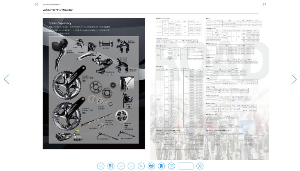Click the bookmark icon
Viewport: 300px width, 171px height.
pos(161,166)
